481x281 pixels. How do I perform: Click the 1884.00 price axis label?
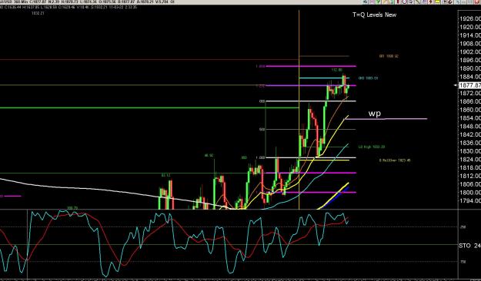(x=470, y=77)
